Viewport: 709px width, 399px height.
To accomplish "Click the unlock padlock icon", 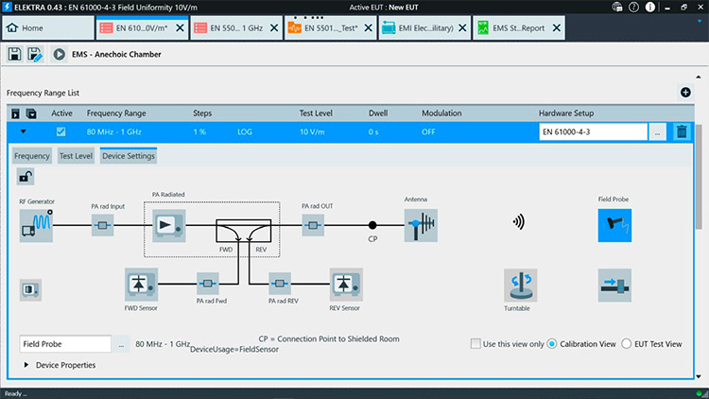I will pyautogui.click(x=26, y=176).
